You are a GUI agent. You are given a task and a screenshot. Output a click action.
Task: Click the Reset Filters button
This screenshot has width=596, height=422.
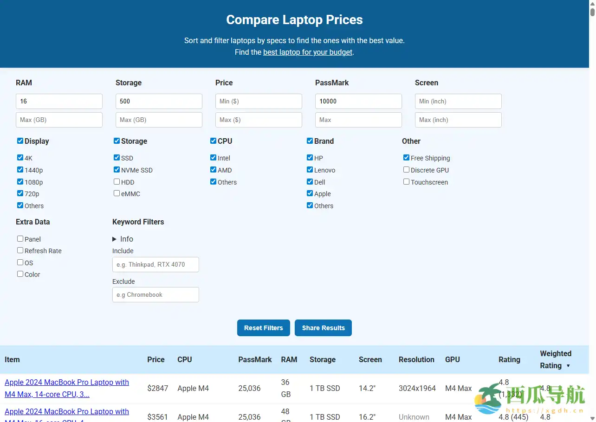pyautogui.click(x=263, y=328)
